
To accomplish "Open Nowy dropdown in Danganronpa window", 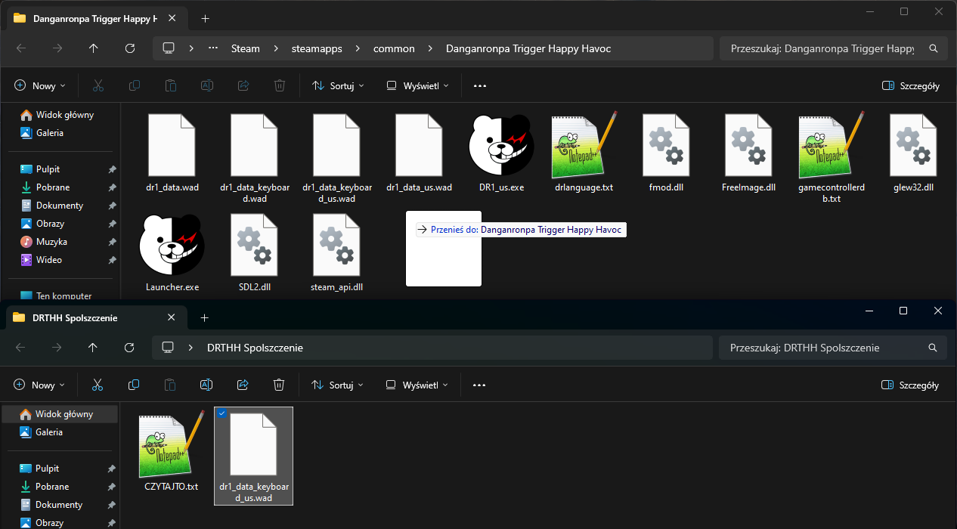I will coord(40,85).
